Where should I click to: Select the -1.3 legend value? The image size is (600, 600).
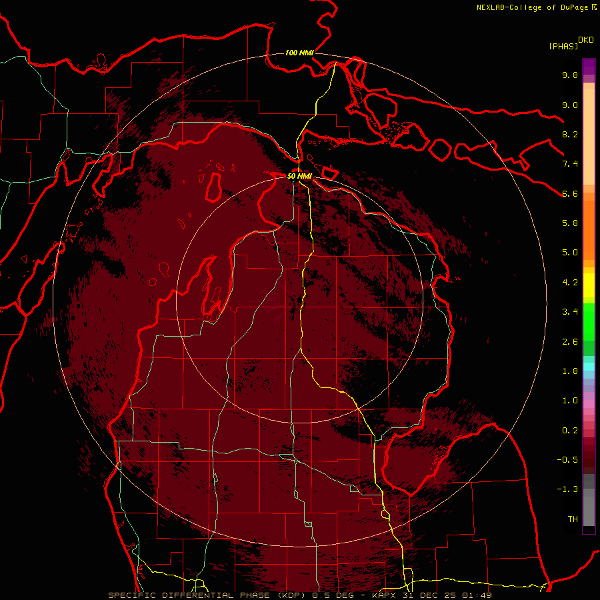tap(567, 489)
